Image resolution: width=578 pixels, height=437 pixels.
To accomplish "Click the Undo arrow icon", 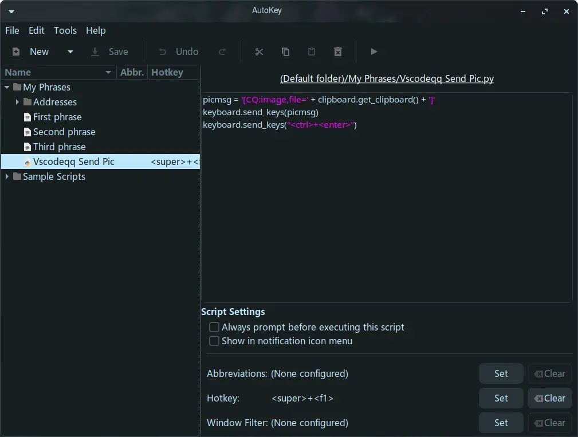I will pos(163,52).
